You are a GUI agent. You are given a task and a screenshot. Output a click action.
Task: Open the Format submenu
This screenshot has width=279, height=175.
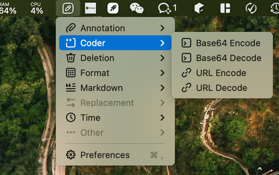[x=115, y=73]
